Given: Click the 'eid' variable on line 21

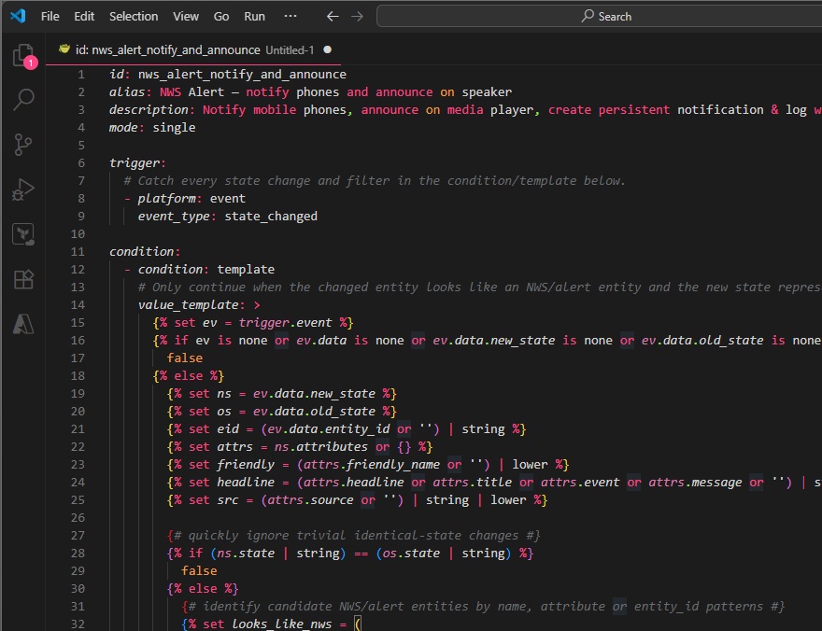Looking at the screenshot, I should pyautogui.click(x=228, y=428).
